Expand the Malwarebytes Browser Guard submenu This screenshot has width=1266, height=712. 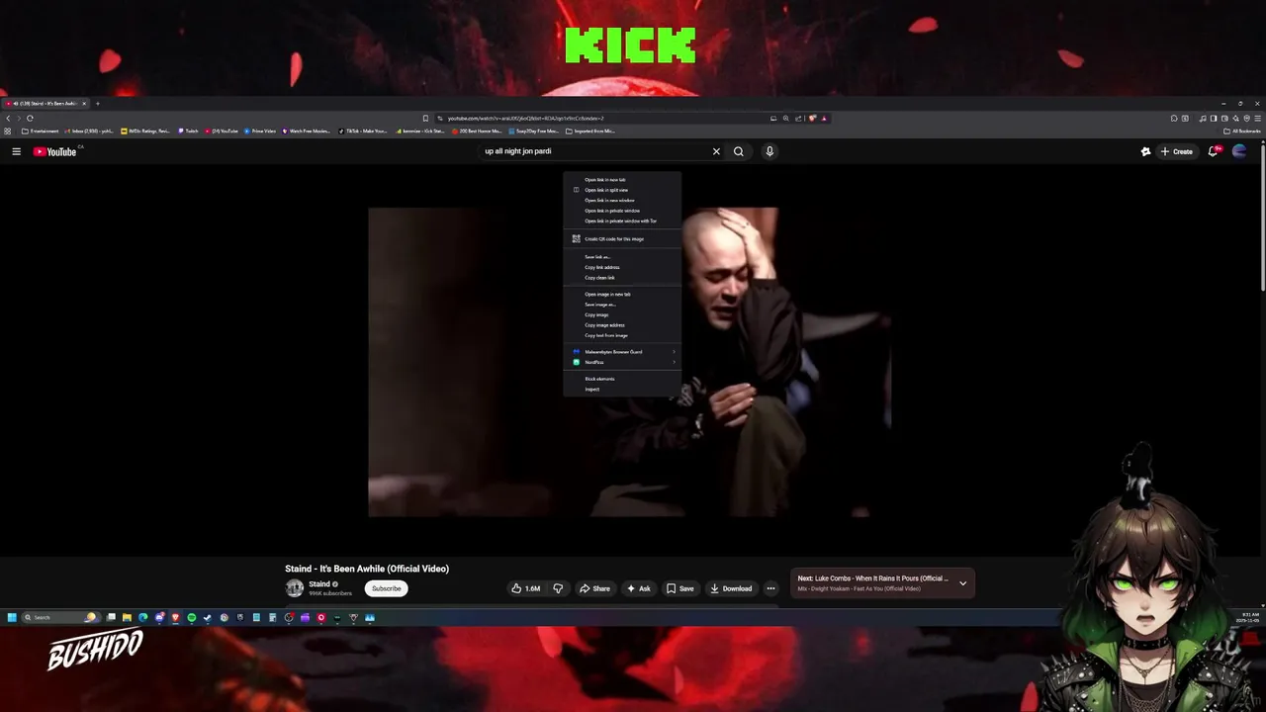pyautogui.click(x=622, y=352)
